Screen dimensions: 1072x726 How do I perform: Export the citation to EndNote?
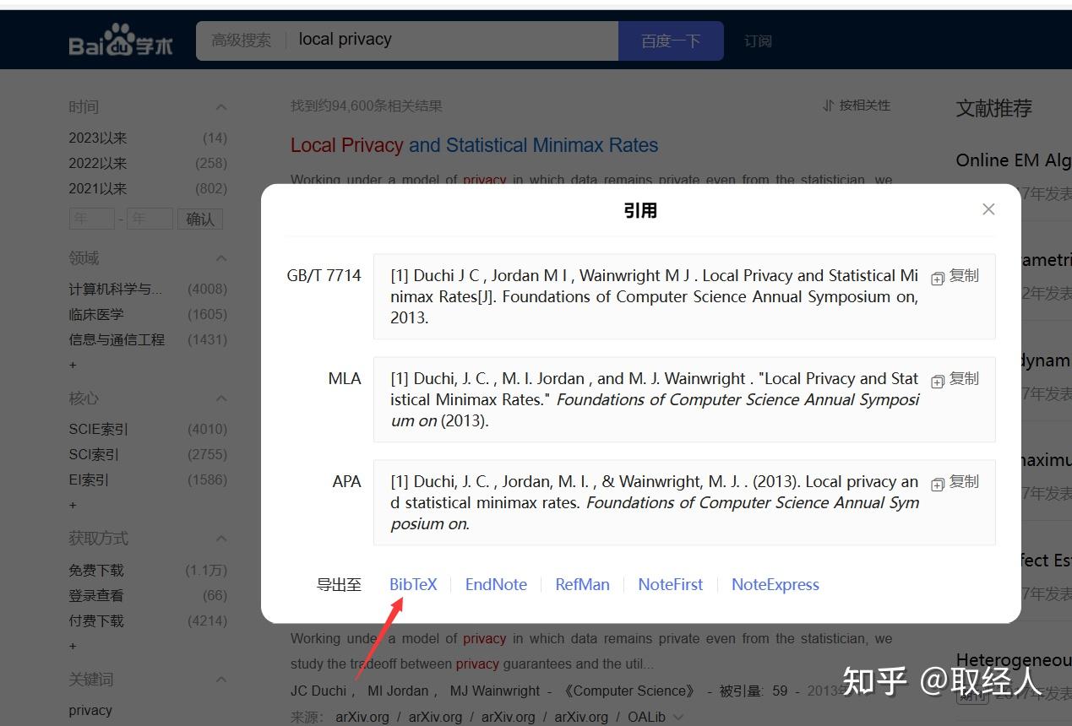[x=496, y=584]
